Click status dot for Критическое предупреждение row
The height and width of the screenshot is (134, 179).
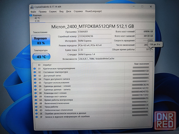[35, 69]
